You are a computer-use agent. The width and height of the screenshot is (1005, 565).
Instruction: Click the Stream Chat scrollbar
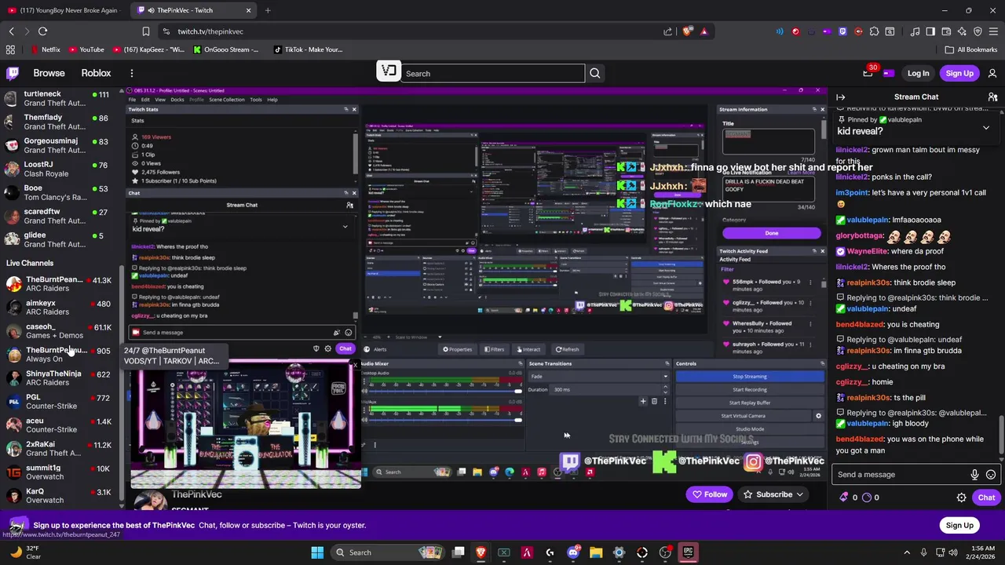coord(1001,433)
